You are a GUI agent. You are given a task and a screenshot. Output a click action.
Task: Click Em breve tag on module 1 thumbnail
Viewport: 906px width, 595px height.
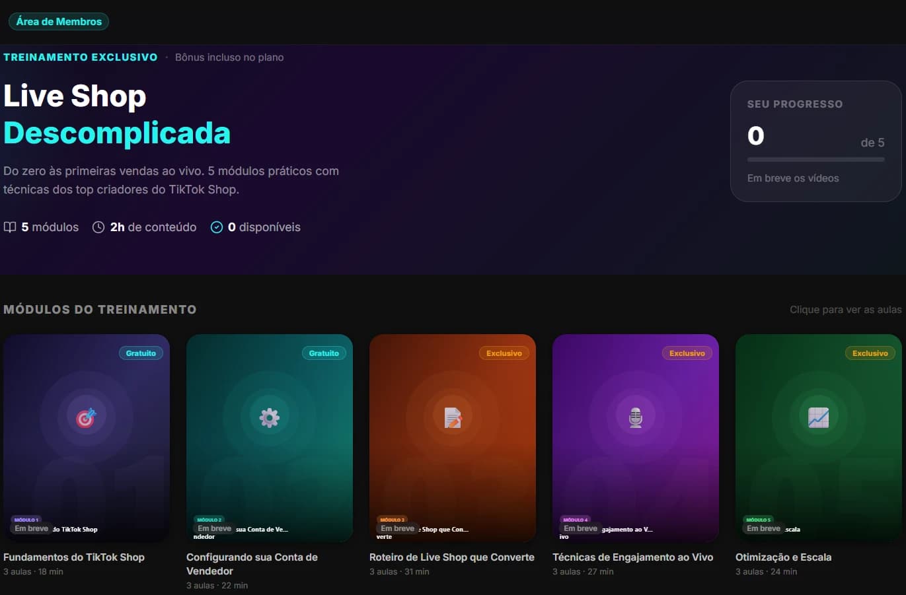click(32, 528)
